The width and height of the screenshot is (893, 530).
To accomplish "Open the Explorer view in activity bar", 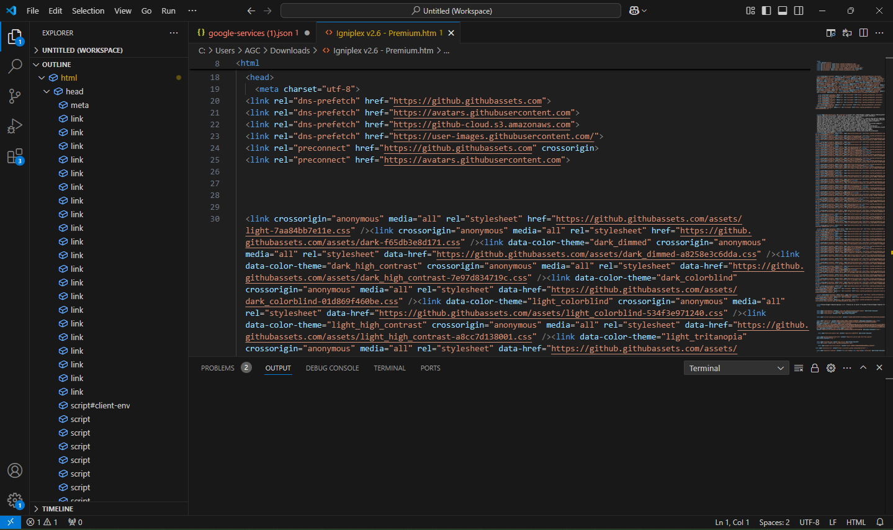I will [x=15, y=37].
